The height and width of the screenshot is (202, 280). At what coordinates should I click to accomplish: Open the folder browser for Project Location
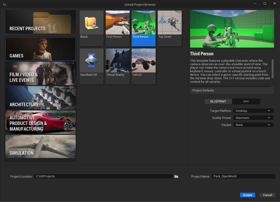pyautogui.click(x=176, y=176)
